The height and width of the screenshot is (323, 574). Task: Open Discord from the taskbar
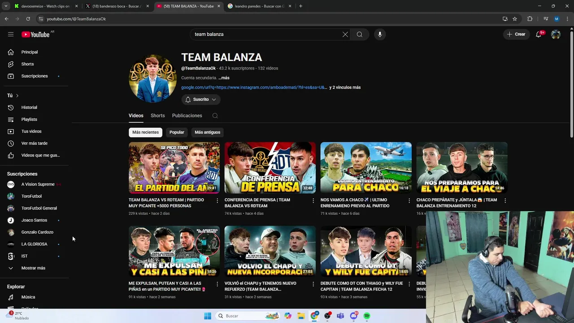(x=353, y=316)
